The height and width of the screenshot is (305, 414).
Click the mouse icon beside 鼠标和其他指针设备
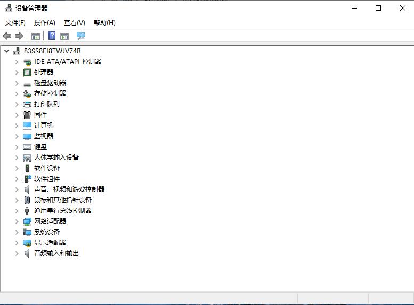pos(27,200)
